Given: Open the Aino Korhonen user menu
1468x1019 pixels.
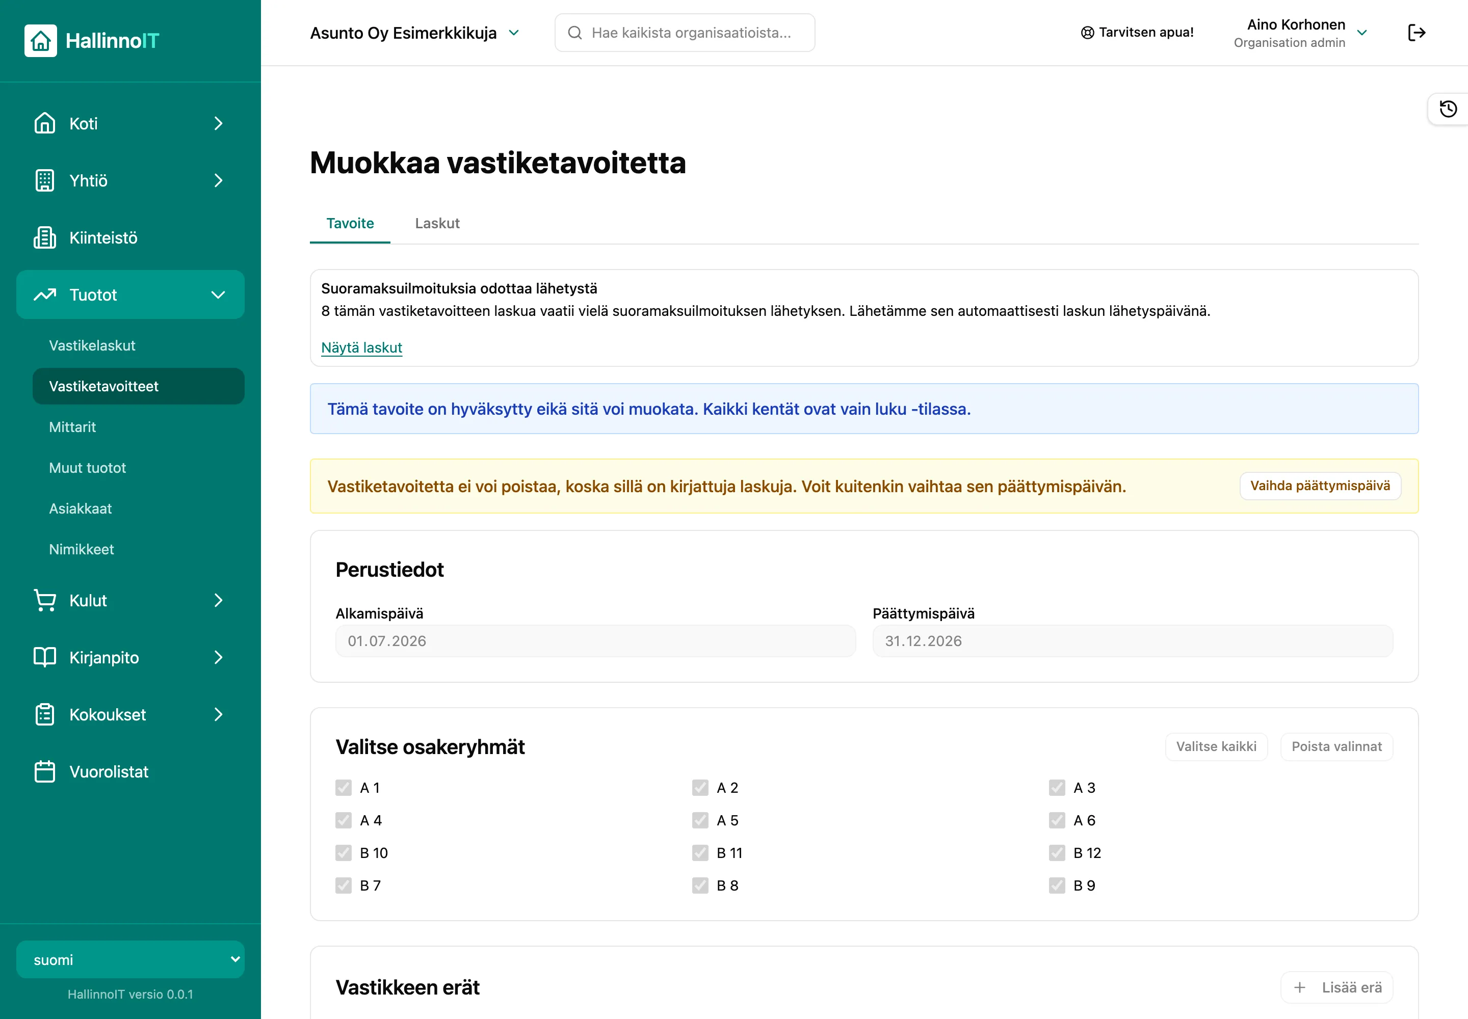Looking at the screenshot, I should tap(1300, 33).
